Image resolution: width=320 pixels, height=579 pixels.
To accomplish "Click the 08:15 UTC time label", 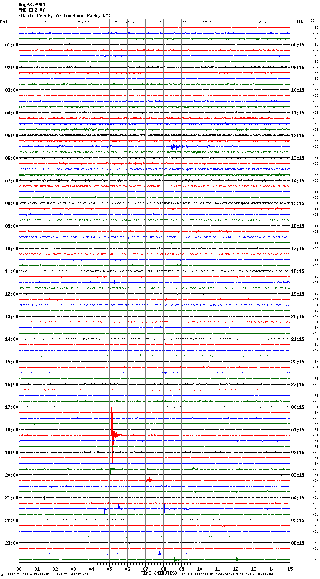I will click(298, 45).
